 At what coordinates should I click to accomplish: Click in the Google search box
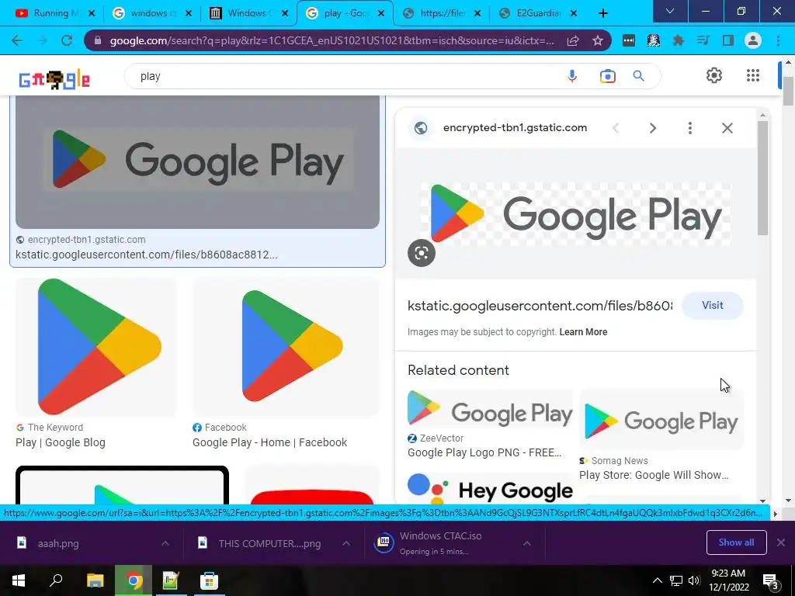350,76
